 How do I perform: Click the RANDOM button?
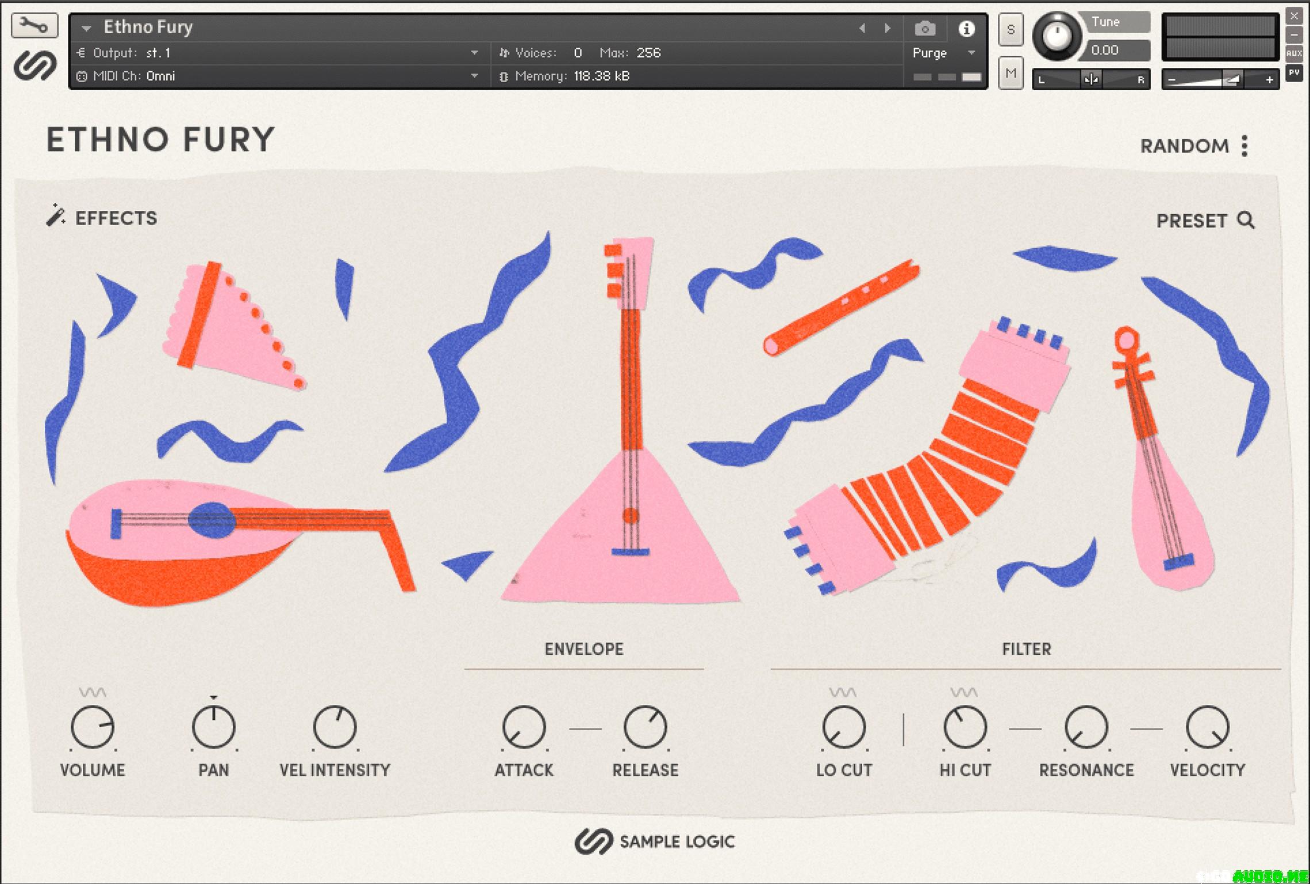pyautogui.click(x=1185, y=146)
